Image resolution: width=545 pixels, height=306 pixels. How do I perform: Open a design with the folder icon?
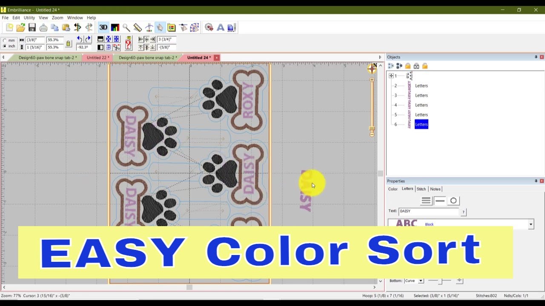[x=20, y=28]
